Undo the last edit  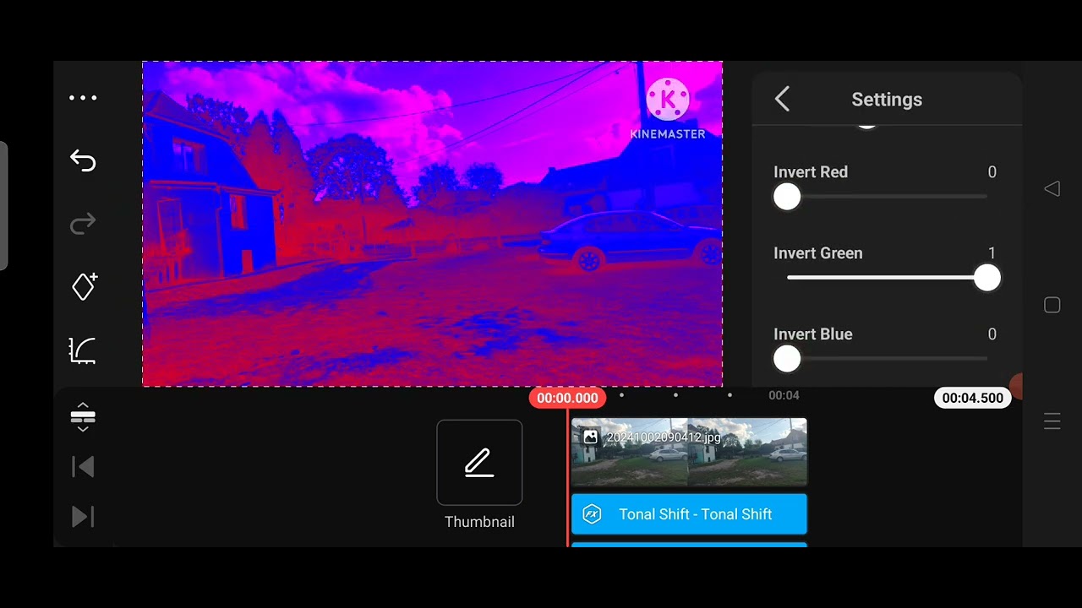click(83, 160)
